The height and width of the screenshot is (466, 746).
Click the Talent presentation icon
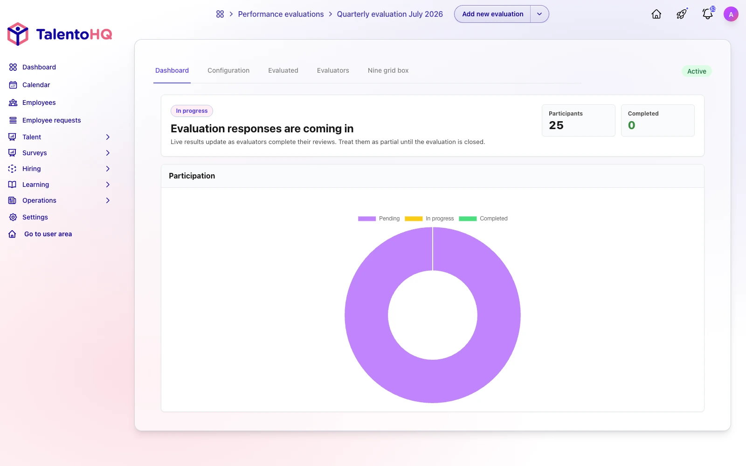click(x=12, y=137)
